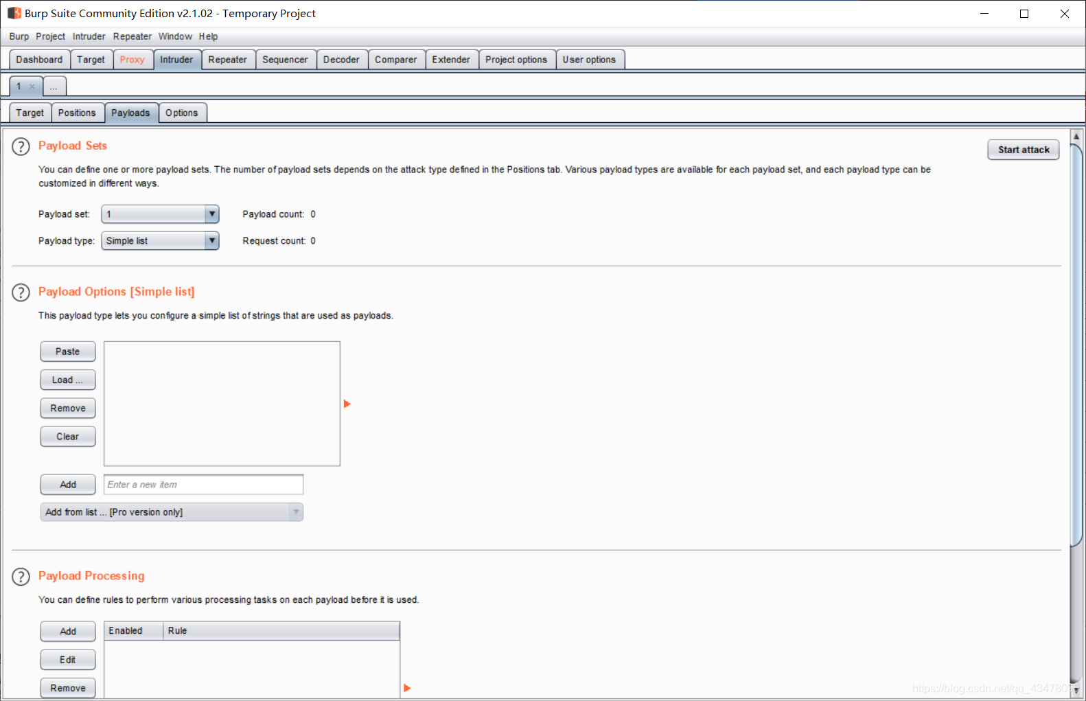This screenshot has width=1086, height=701.
Task: Click Remove in Payload Processing
Action: point(68,688)
